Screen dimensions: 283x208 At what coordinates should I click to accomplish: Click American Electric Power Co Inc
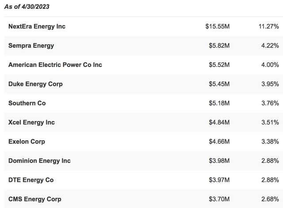[55, 65]
